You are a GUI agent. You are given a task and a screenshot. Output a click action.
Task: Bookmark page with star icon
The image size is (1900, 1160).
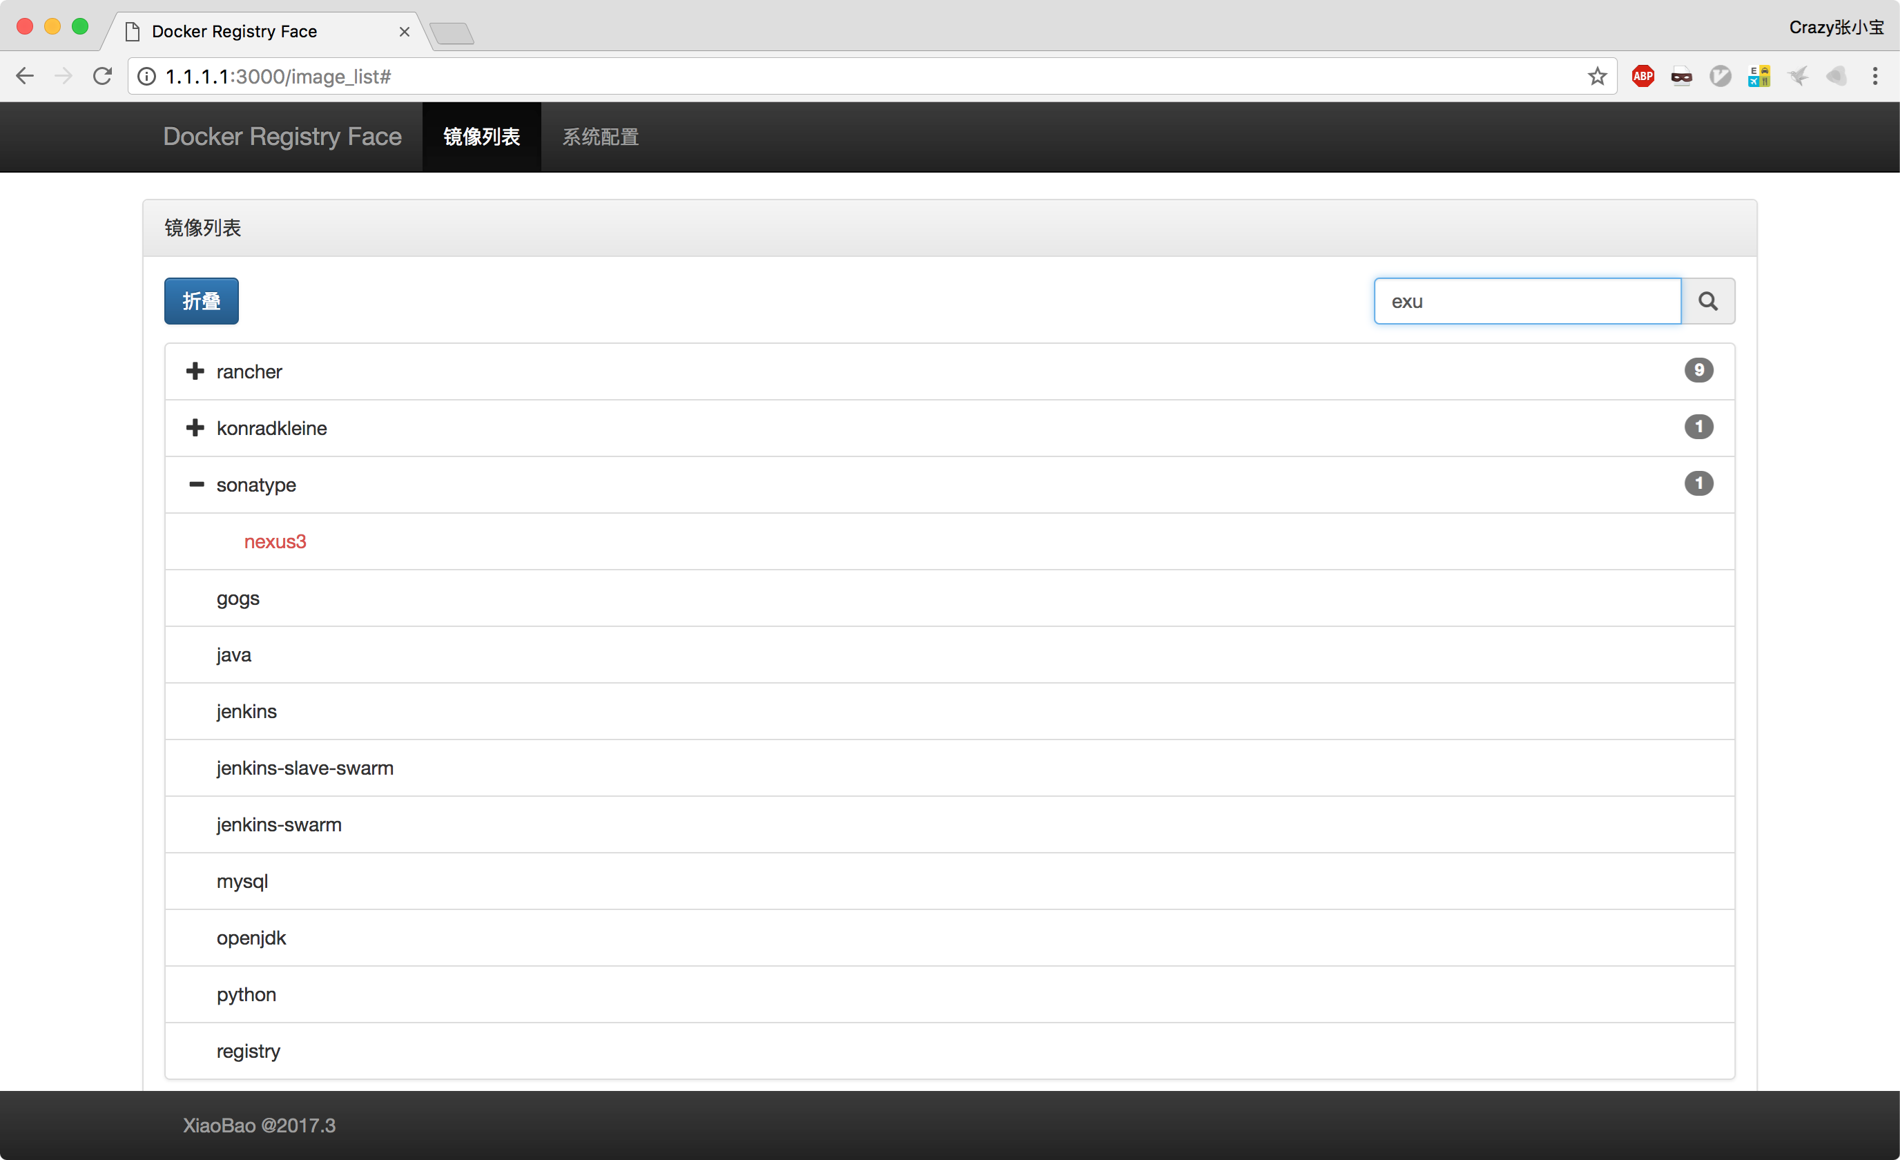click(x=1597, y=77)
